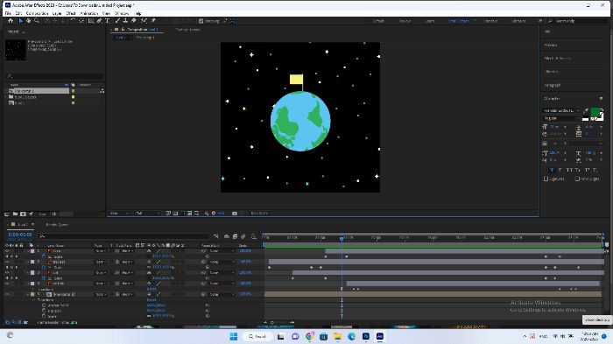613x344 pixels.
Task: Expand the Paragraph panel header
Action: pos(553,85)
